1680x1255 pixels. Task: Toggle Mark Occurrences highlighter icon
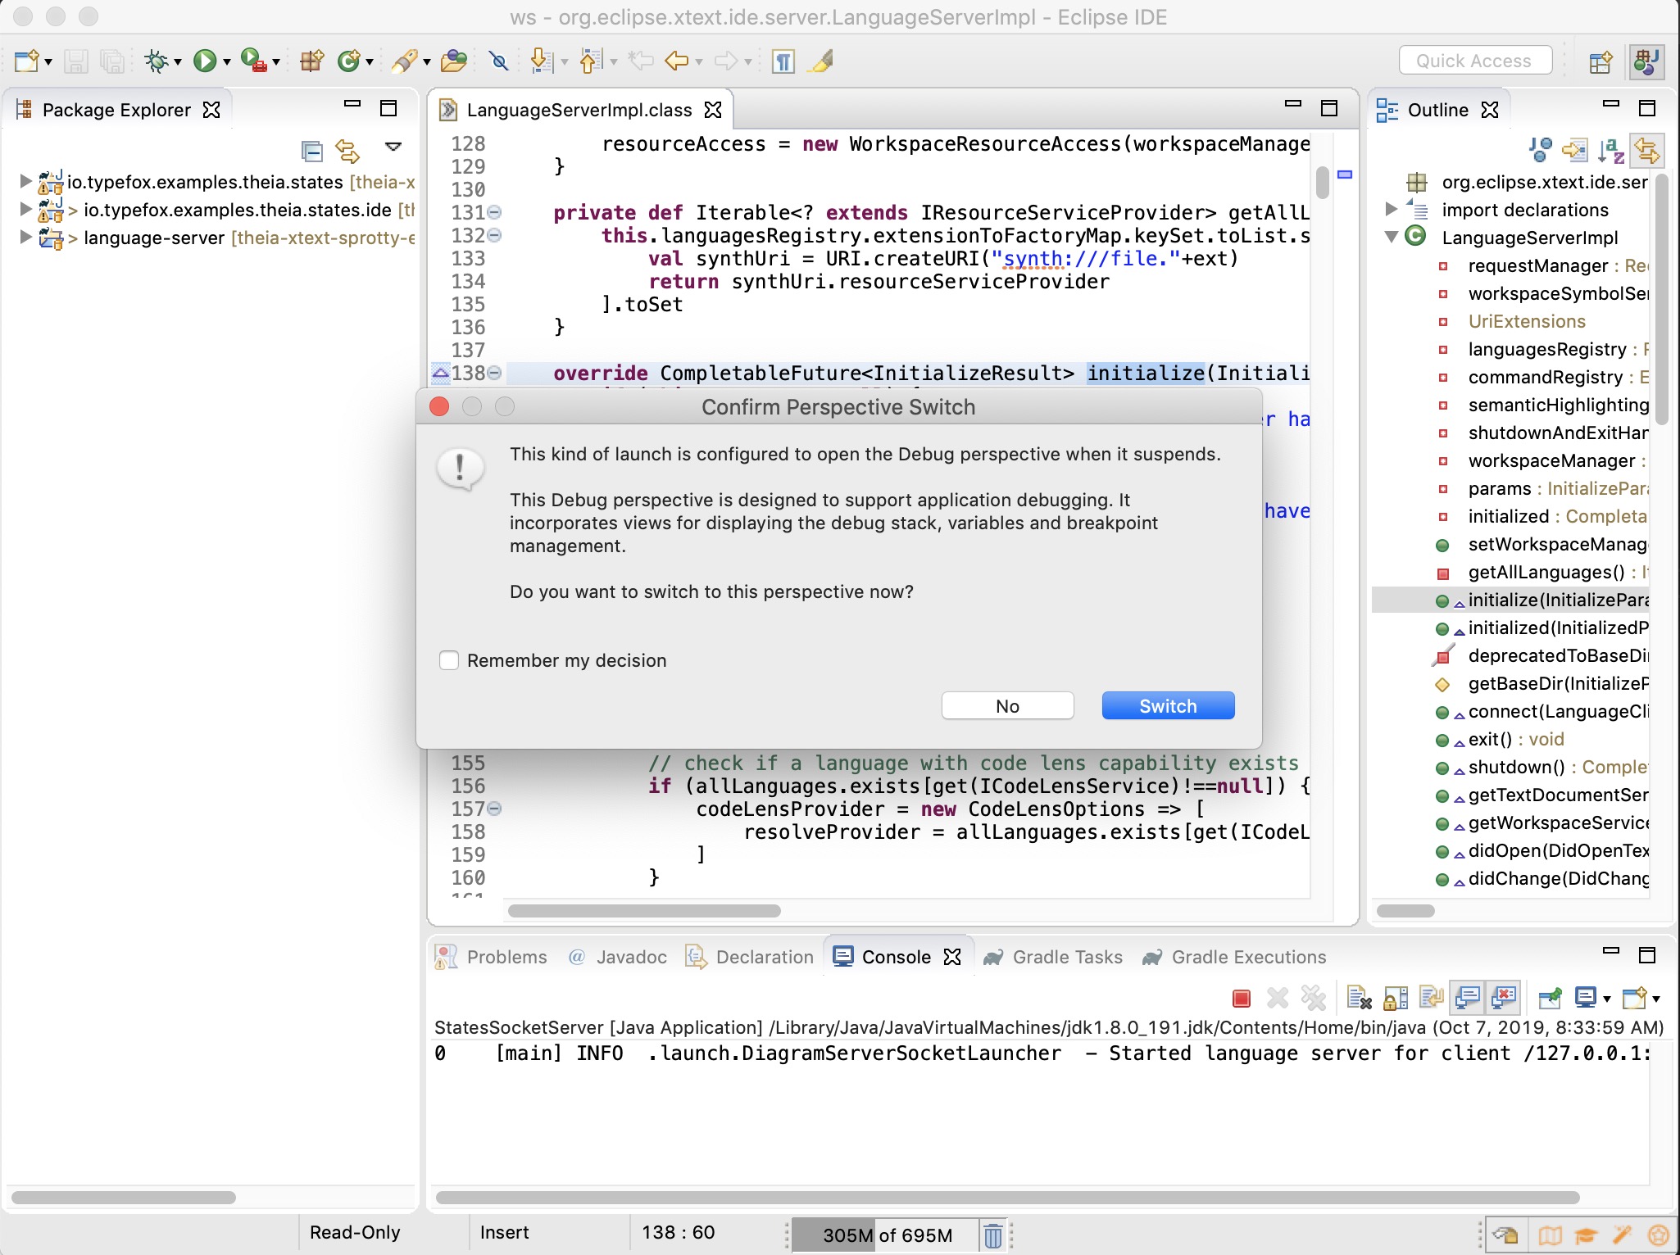[820, 61]
